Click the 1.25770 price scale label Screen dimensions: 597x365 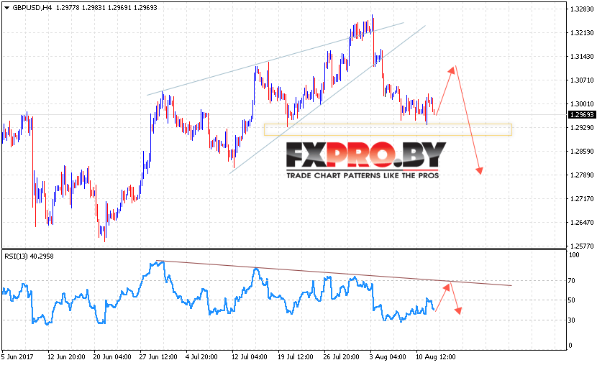(582, 246)
